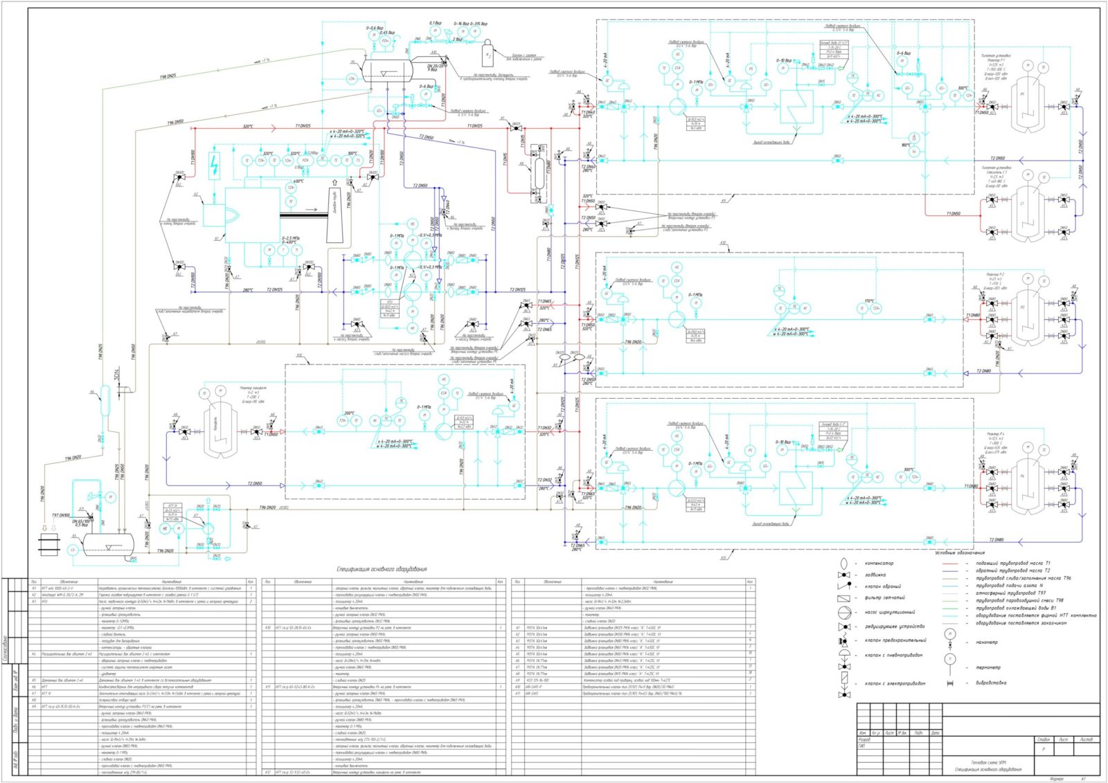Click the vertical 'Согласовано' label in left margin
This screenshot has width=1108, height=783.
[x=6, y=648]
